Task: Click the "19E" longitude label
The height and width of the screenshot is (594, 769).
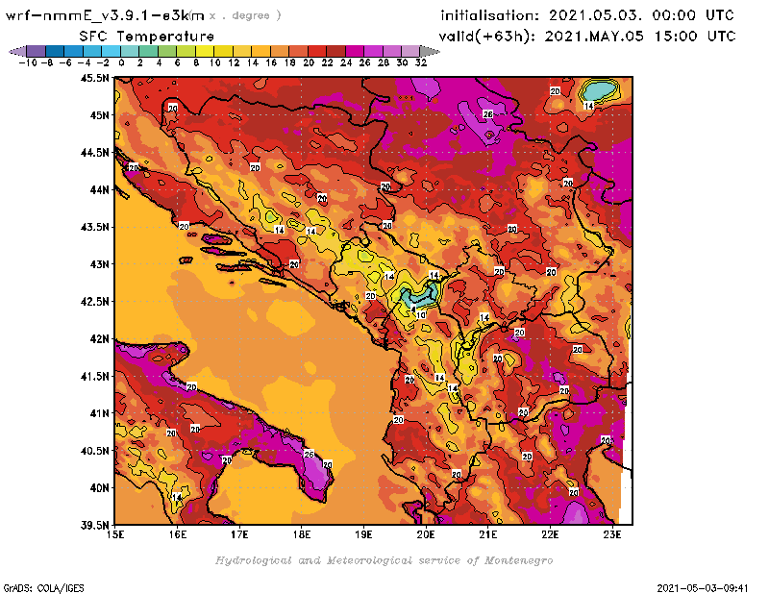Action: tap(363, 534)
